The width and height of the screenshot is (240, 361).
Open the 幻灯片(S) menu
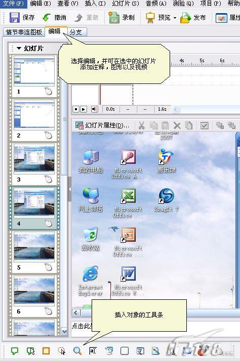click(x=126, y=4)
